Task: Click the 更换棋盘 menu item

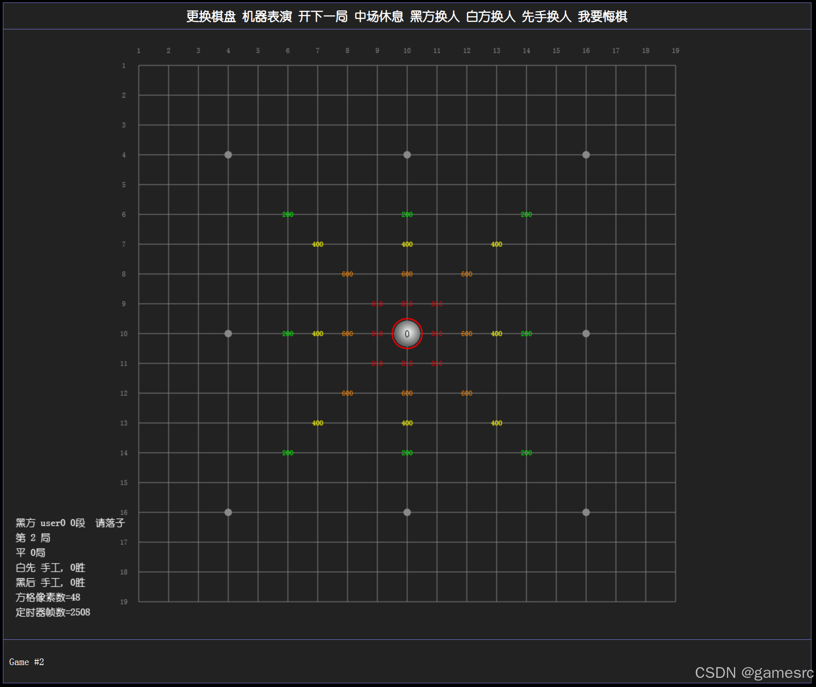Action: (x=211, y=17)
